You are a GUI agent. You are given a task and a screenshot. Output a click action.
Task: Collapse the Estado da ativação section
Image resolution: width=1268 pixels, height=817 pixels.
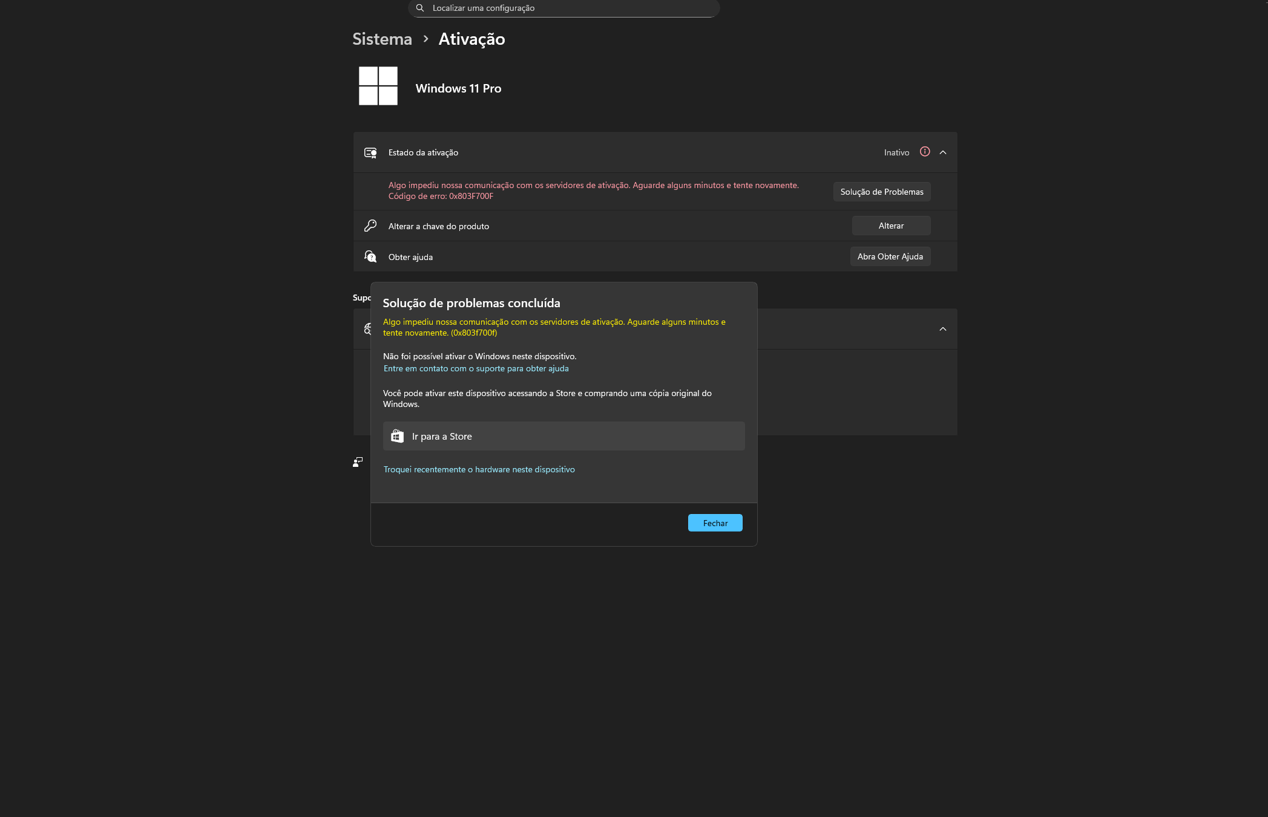tap(942, 152)
